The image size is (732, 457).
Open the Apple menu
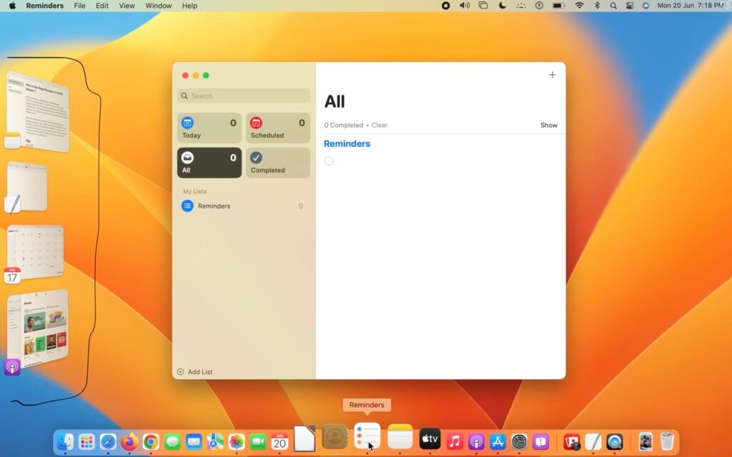[x=12, y=6]
